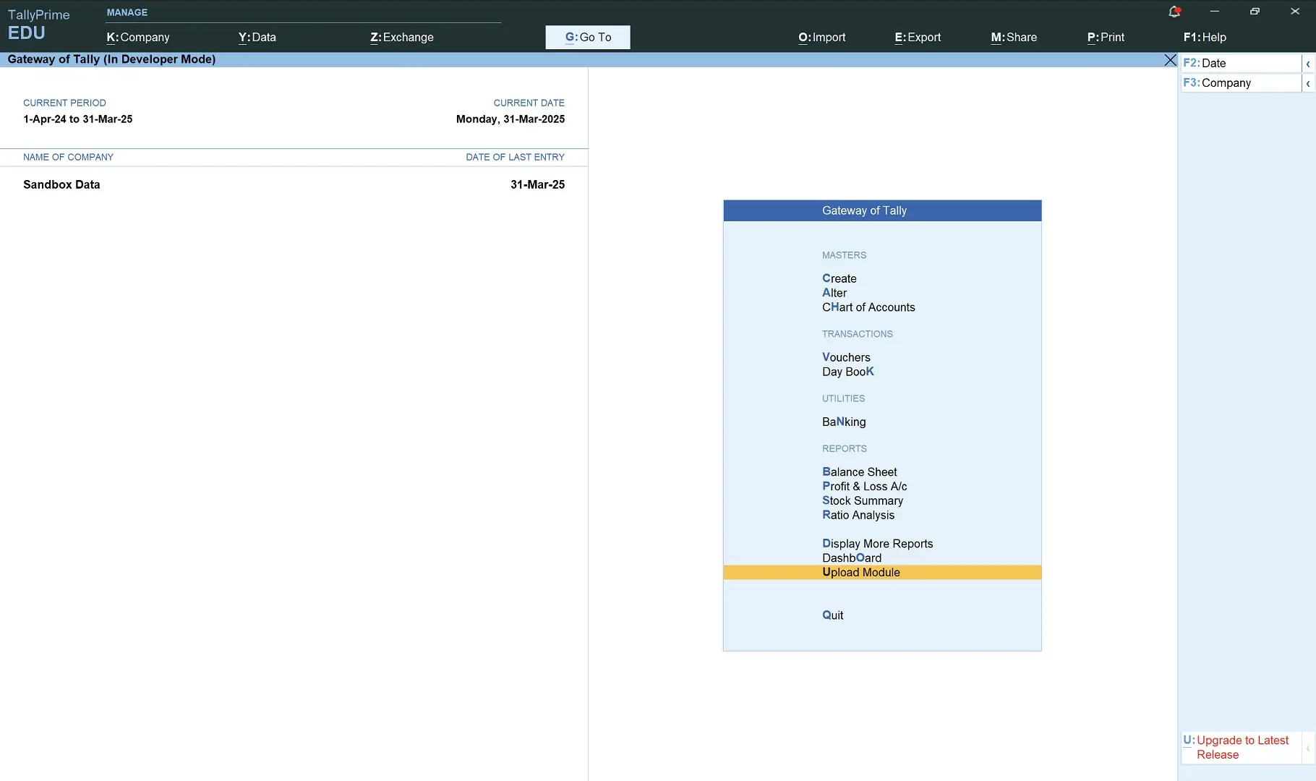Image resolution: width=1316 pixels, height=781 pixels.
Task: Close the Gateway of Tally panel
Action: tap(1170, 60)
